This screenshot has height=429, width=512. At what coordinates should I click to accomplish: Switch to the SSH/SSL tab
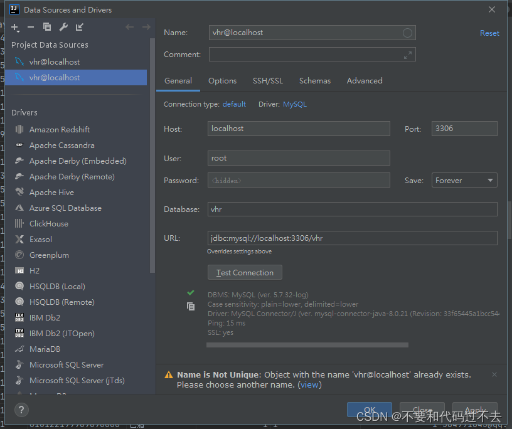(x=268, y=80)
